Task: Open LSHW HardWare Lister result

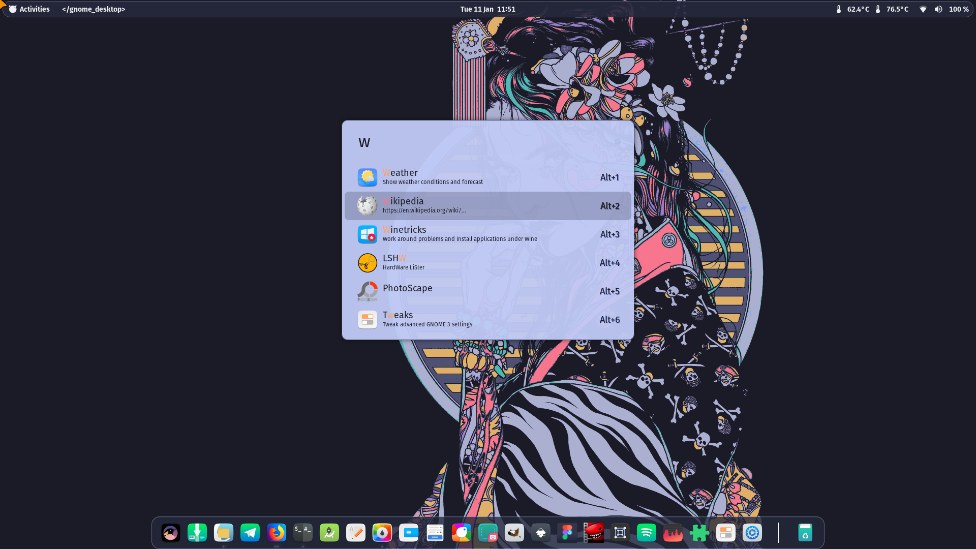Action: coord(488,263)
